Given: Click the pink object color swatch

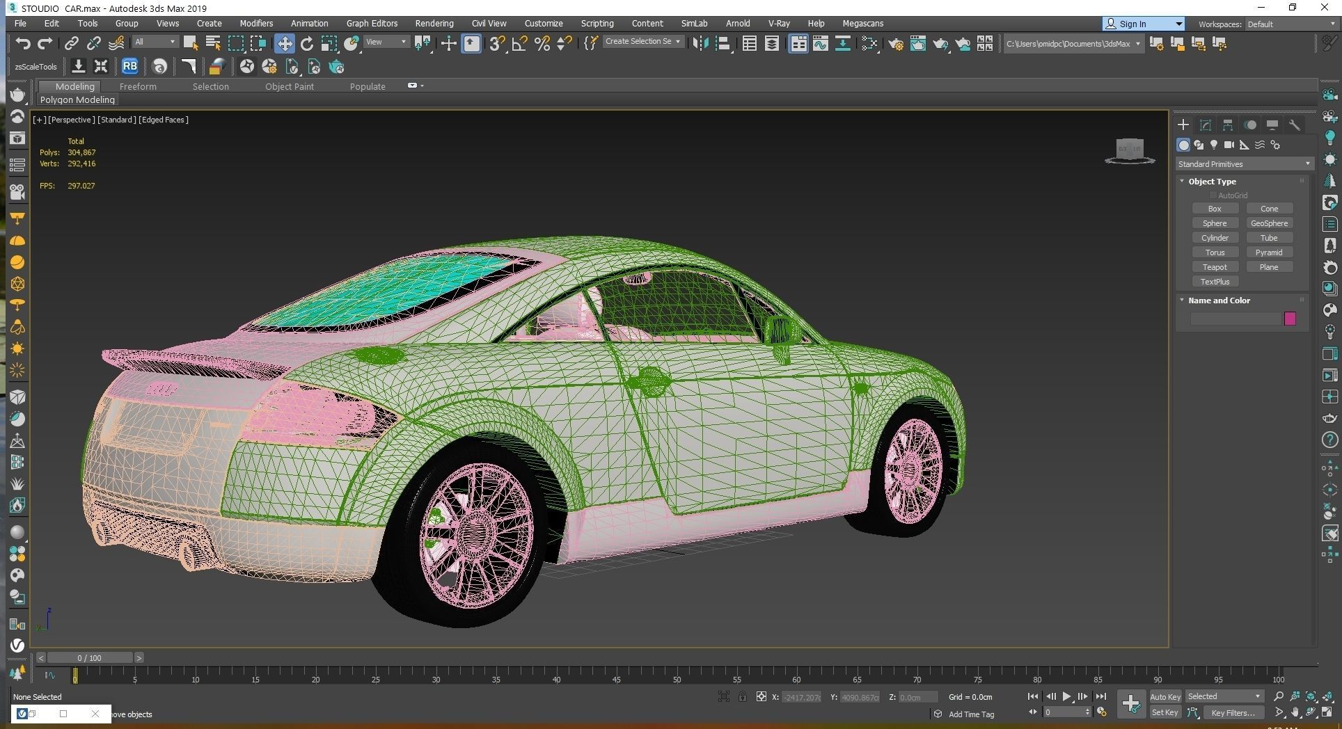Looking at the screenshot, I should (x=1290, y=319).
